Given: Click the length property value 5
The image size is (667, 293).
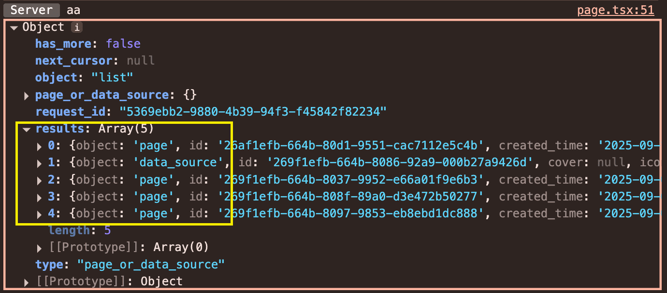Looking at the screenshot, I should pyautogui.click(x=107, y=231).
